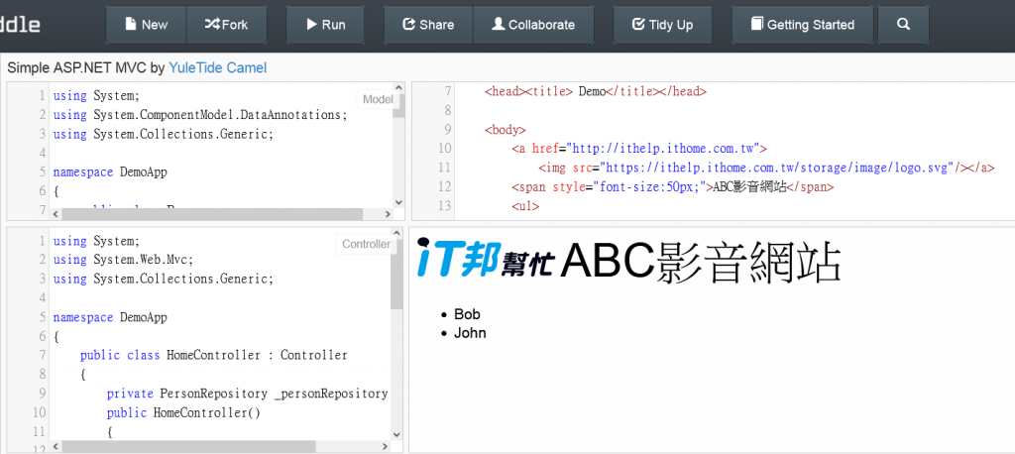Click the John list item
Screen dimensions: 1015x454
tap(470, 333)
